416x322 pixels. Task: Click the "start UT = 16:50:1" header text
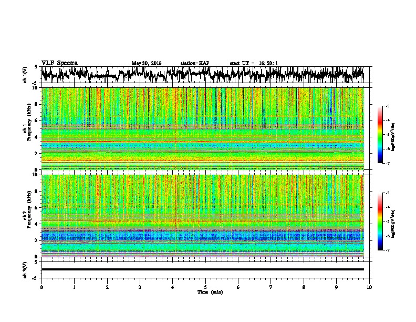[254, 63]
